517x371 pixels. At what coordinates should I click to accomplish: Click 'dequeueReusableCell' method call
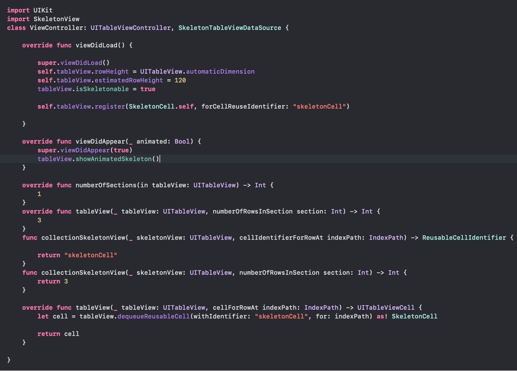pyautogui.click(x=153, y=316)
